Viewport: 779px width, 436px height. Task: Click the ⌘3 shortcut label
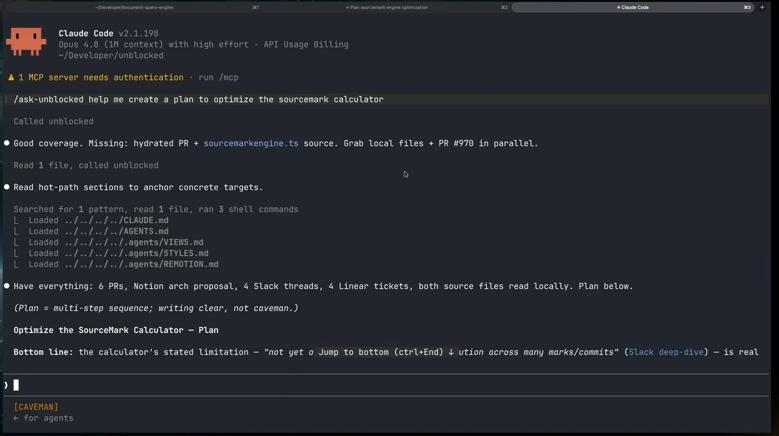pyautogui.click(x=747, y=8)
